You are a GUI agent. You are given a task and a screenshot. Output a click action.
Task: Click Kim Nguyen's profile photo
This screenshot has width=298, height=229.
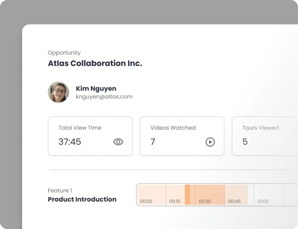59,92
